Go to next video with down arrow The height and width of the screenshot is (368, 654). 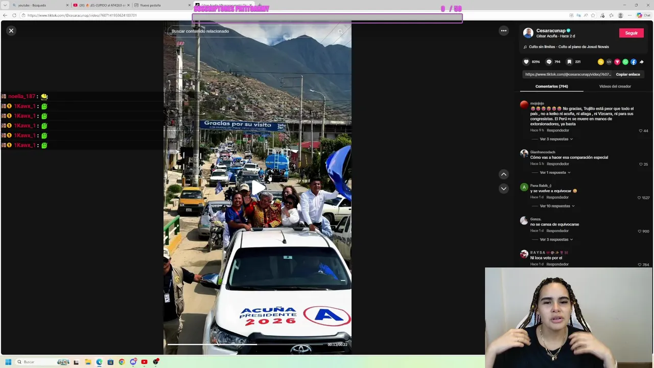[504, 189]
